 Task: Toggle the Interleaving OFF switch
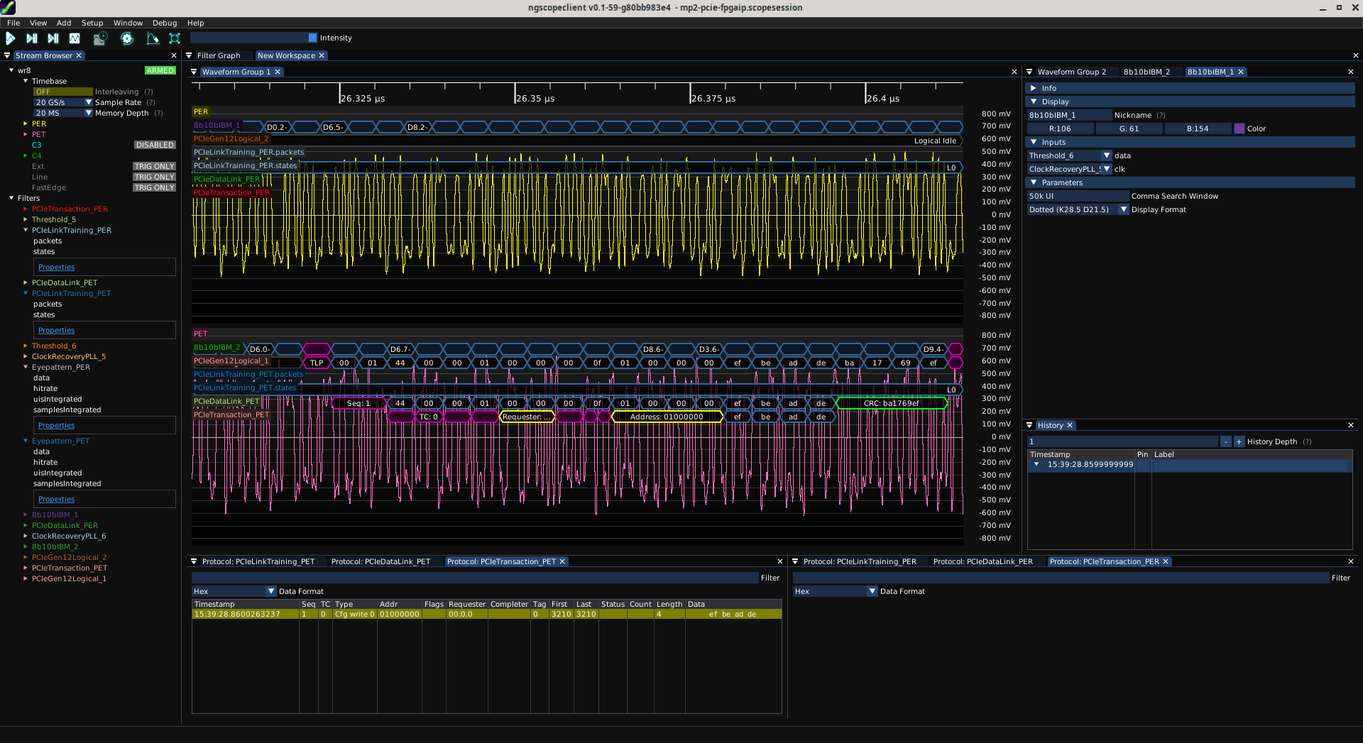(x=62, y=92)
